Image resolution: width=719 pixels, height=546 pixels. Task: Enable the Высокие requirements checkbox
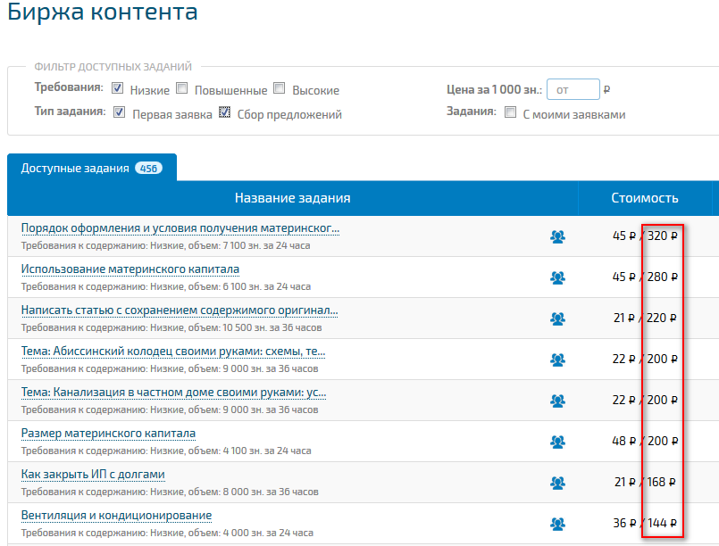tap(280, 87)
